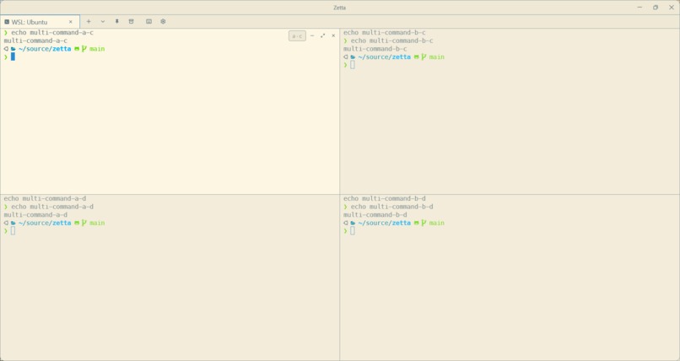Image resolution: width=680 pixels, height=361 pixels.
Task: Click the output text "multi-command-b-d"
Action: coord(375,215)
